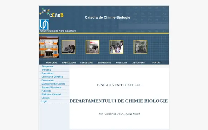Open PERSONAL in the top navigation bar
Image resolution: width=208 pixels, height=130 pixels.
tap(52, 63)
